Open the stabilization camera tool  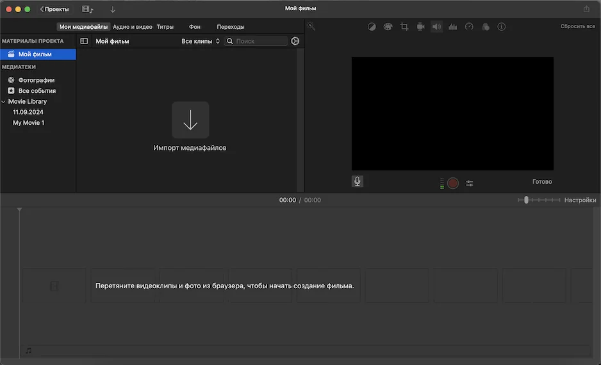pyautogui.click(x=420, y=27)
